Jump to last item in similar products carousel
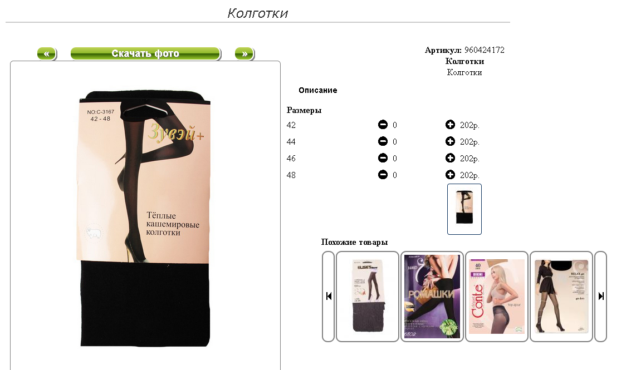The image size is (626, 370). pyautogui.click(x=600, y=296)
